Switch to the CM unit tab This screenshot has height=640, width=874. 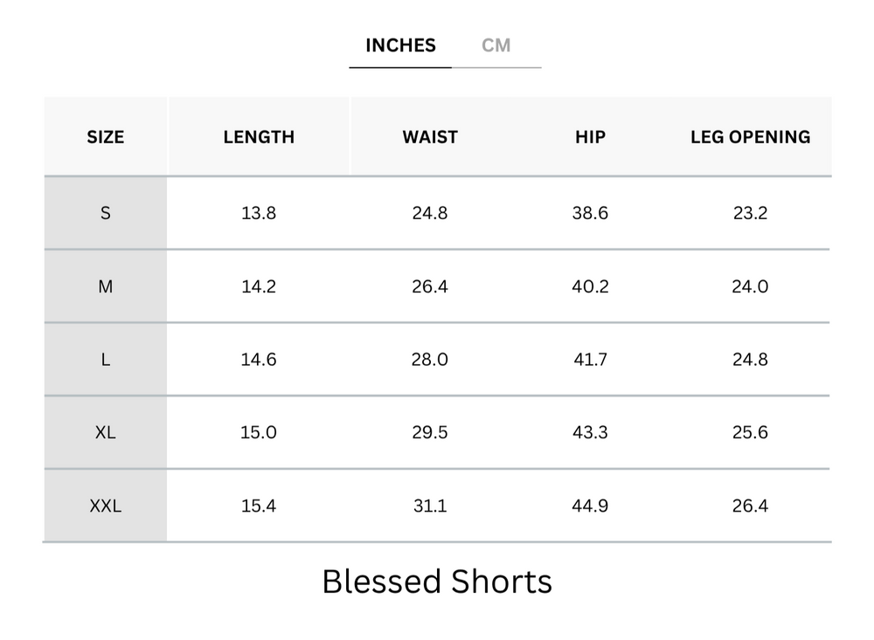point(496,46)
